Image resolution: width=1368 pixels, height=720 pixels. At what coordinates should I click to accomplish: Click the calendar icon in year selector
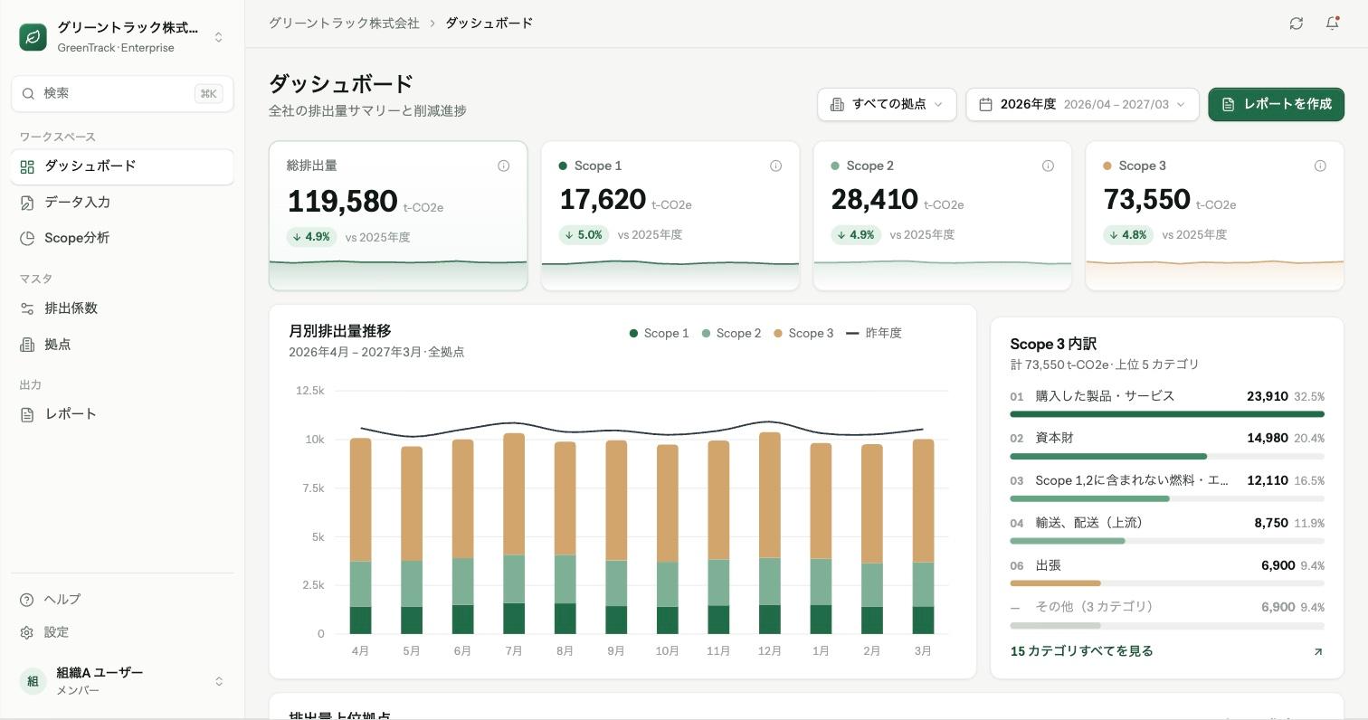pos(986,104)
